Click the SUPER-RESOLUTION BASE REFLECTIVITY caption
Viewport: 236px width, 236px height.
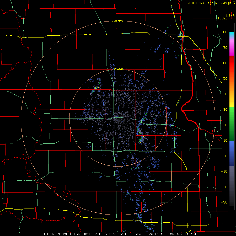coord(83,234)
